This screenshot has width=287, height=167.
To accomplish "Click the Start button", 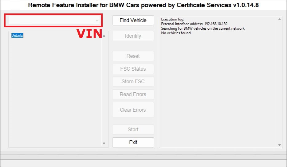I will point(133,129).
